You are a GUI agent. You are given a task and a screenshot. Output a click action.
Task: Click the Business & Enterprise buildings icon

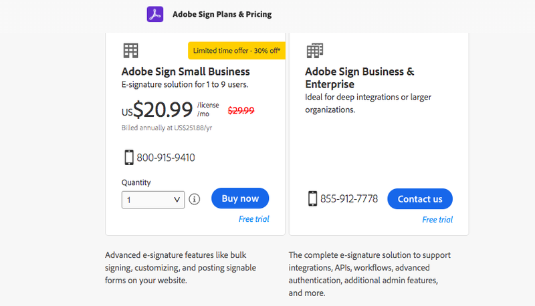click(x=314, y=50)
